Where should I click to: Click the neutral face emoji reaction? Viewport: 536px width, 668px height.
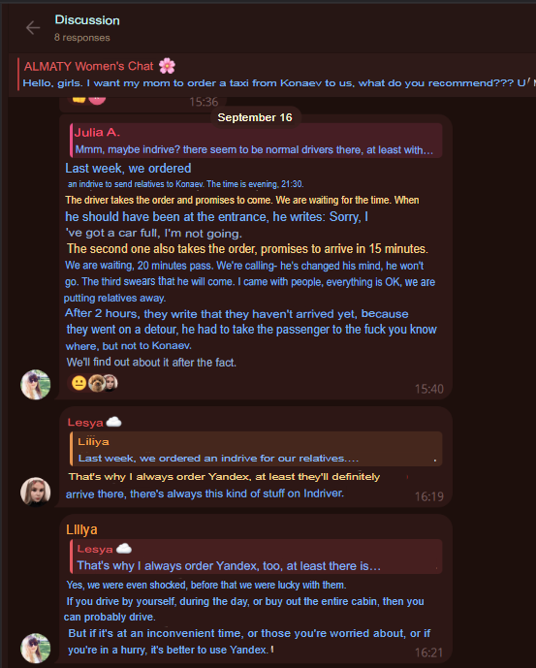pyautogui.click(x=79, y=383)
